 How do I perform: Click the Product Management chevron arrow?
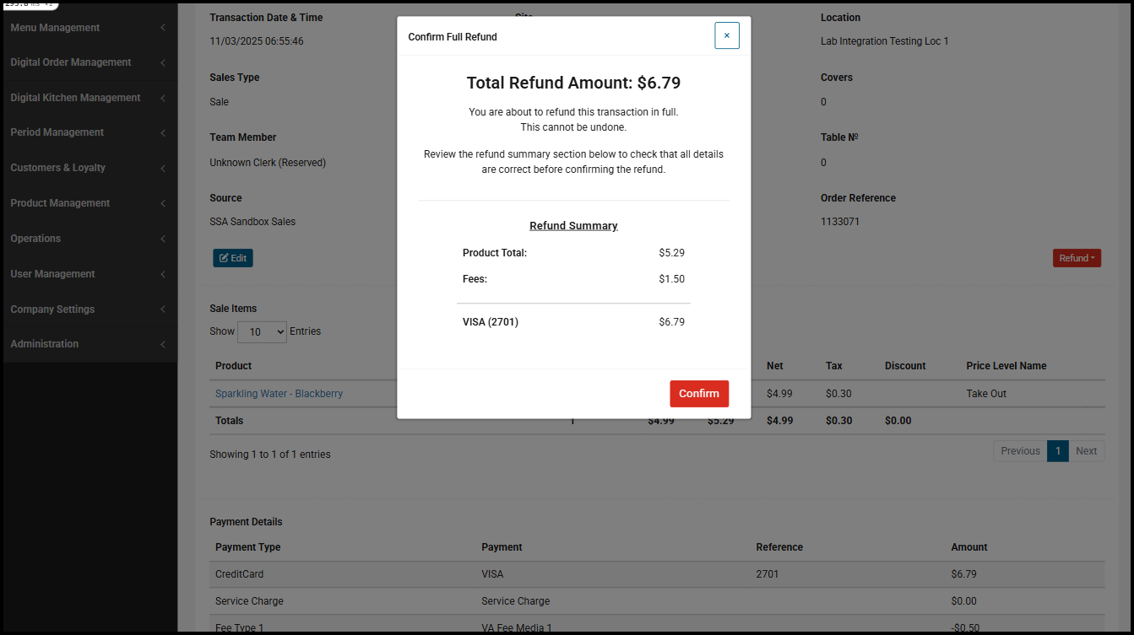click(x=162, y=203)
